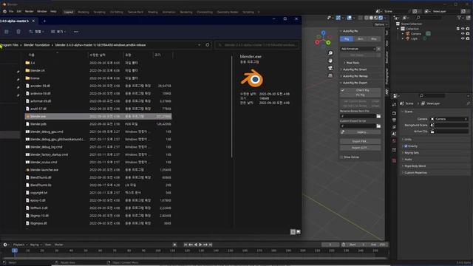Collapse the Auto-Rig Pro: Export panel
This screenshot has height=266, width=473.
pyautogui.click(x=355, y=83)
